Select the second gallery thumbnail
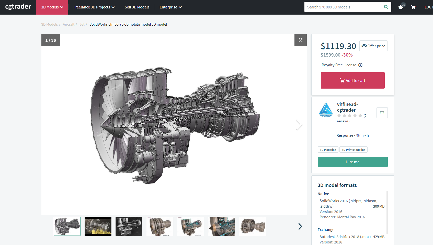Screen dimensions: 433x245 (x=98, y=226)
